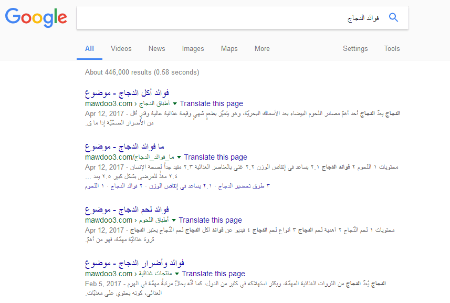Switch to the Videos tab
450x303 pixels.
coord(121,48)
